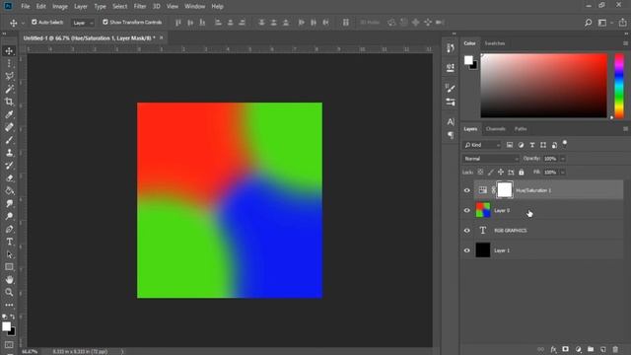Select the Eyedropper tool
Screen dimensions: 631x355
[x=9, y=114]
